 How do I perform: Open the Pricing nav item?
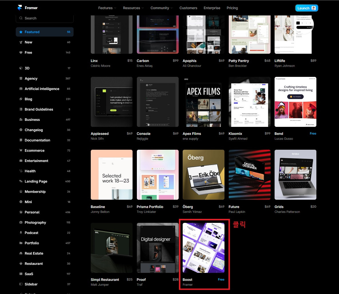[232, 8]
